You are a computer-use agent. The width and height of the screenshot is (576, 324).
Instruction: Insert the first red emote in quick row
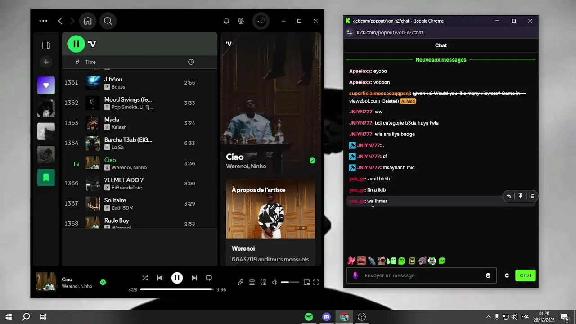click(x=351, y=261)
